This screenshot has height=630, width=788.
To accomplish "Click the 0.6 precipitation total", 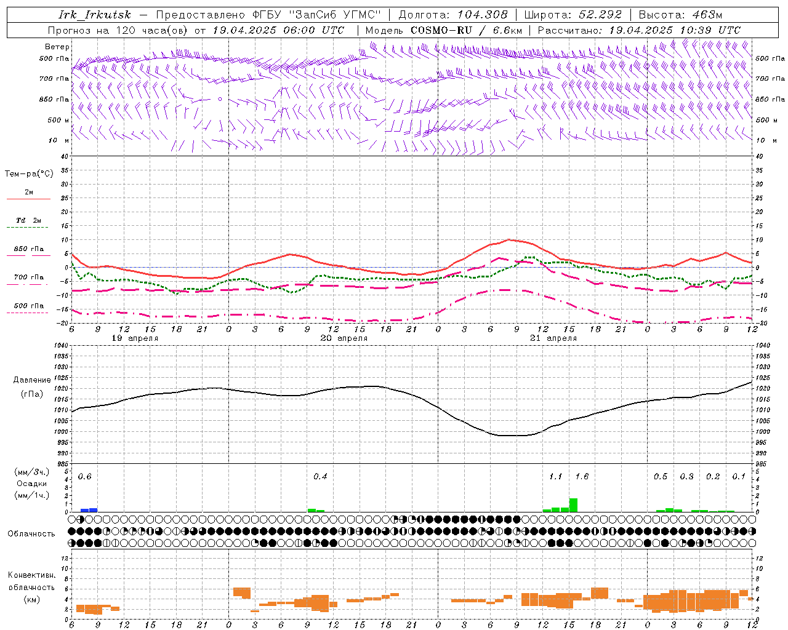I will click(x=84, y=477).
